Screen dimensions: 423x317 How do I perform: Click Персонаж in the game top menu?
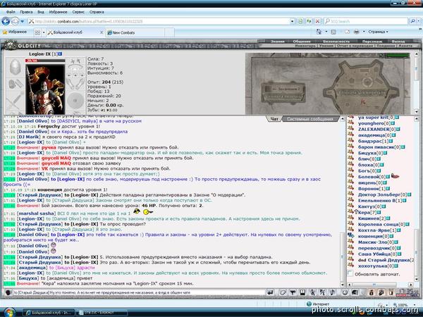[372, 42]
